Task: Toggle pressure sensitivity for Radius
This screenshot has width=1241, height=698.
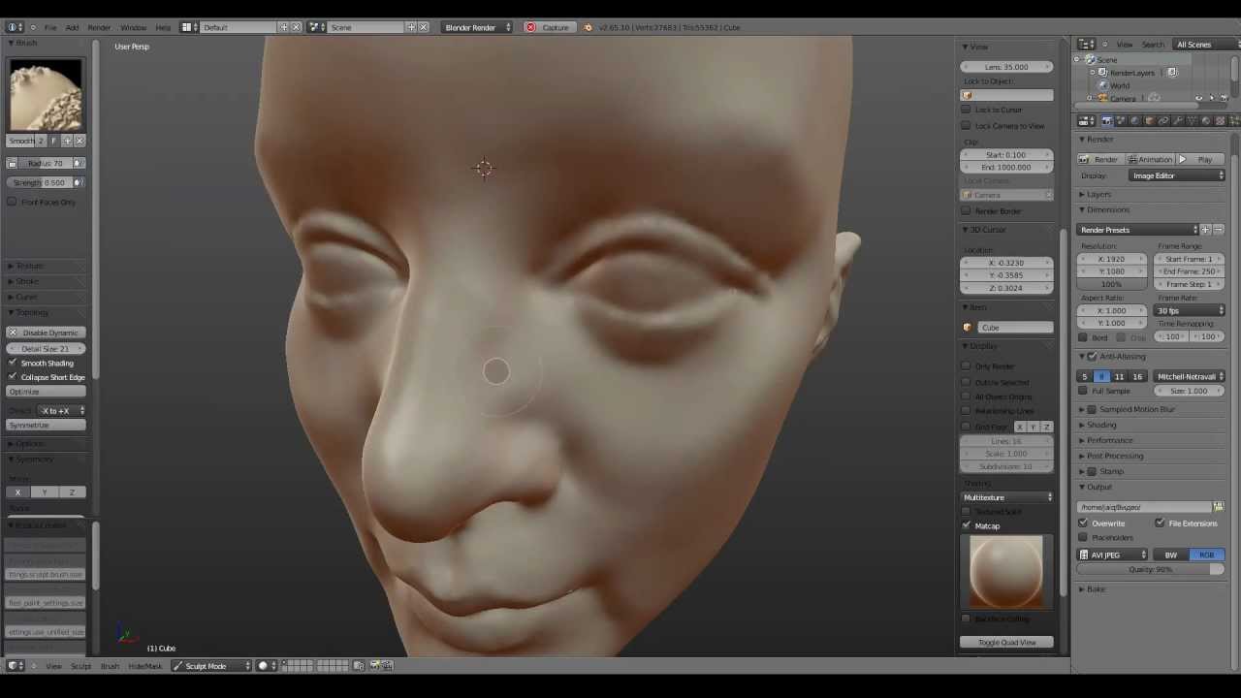Action: 80,163
